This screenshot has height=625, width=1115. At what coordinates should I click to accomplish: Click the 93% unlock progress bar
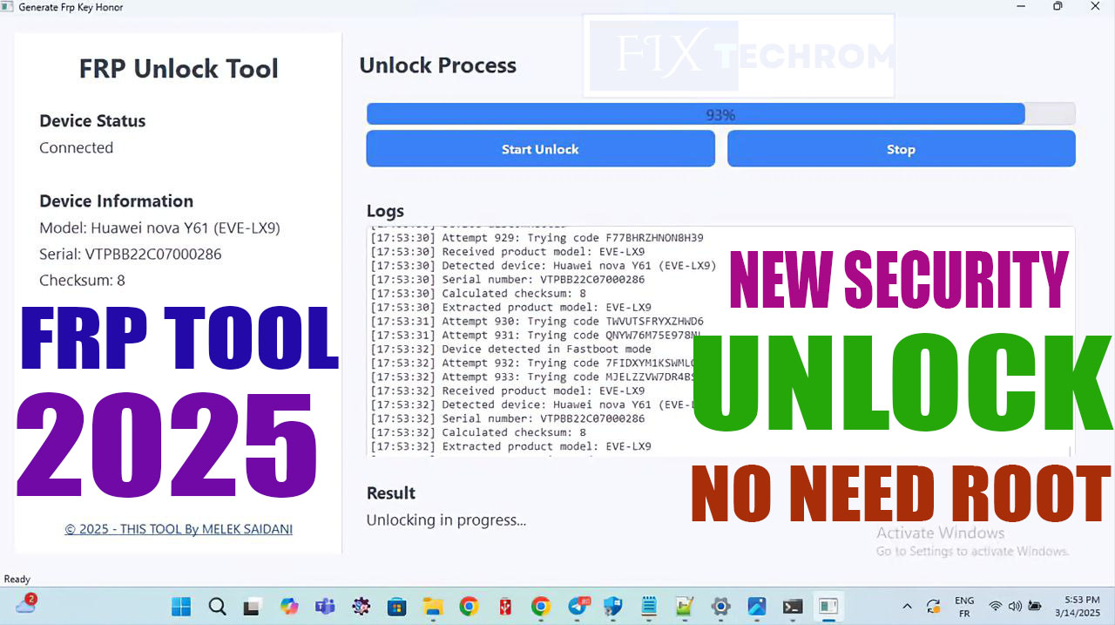720,114
